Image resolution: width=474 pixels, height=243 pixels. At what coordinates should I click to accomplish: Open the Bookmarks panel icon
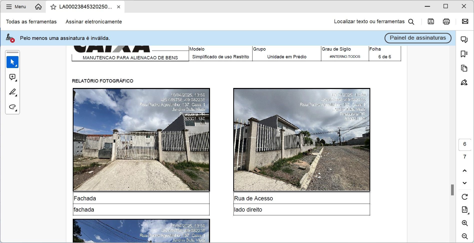[464, 54]
